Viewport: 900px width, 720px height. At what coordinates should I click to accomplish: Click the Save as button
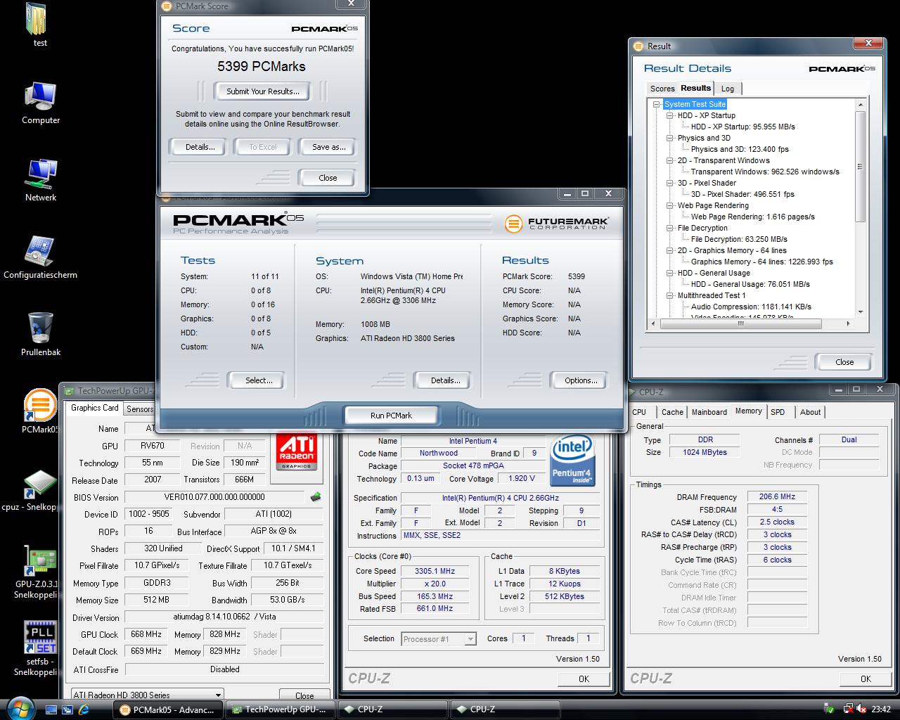coord(328,147)
